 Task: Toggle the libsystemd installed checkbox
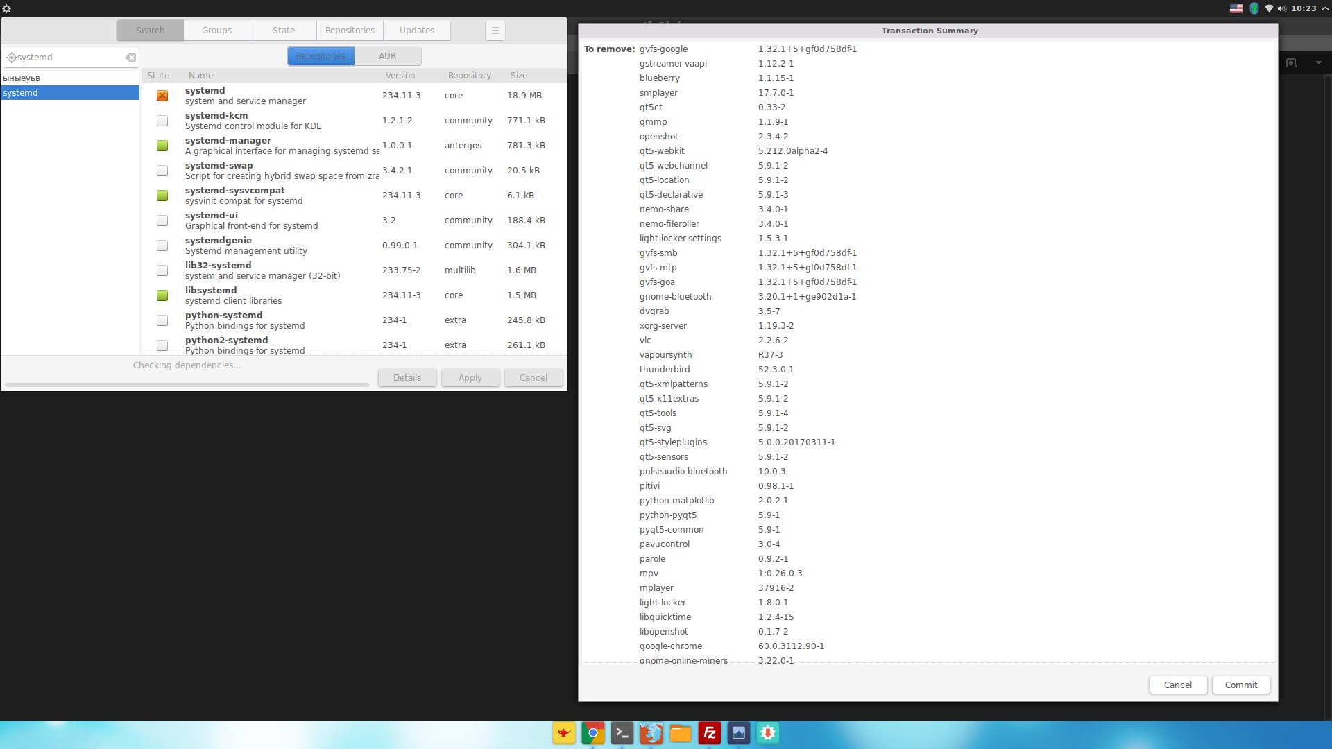pos(162,295)
